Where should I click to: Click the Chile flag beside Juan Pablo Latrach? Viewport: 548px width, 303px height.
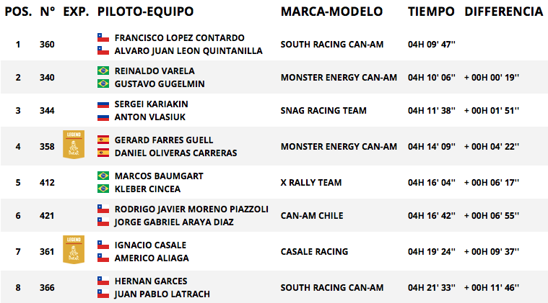(103, 294)
